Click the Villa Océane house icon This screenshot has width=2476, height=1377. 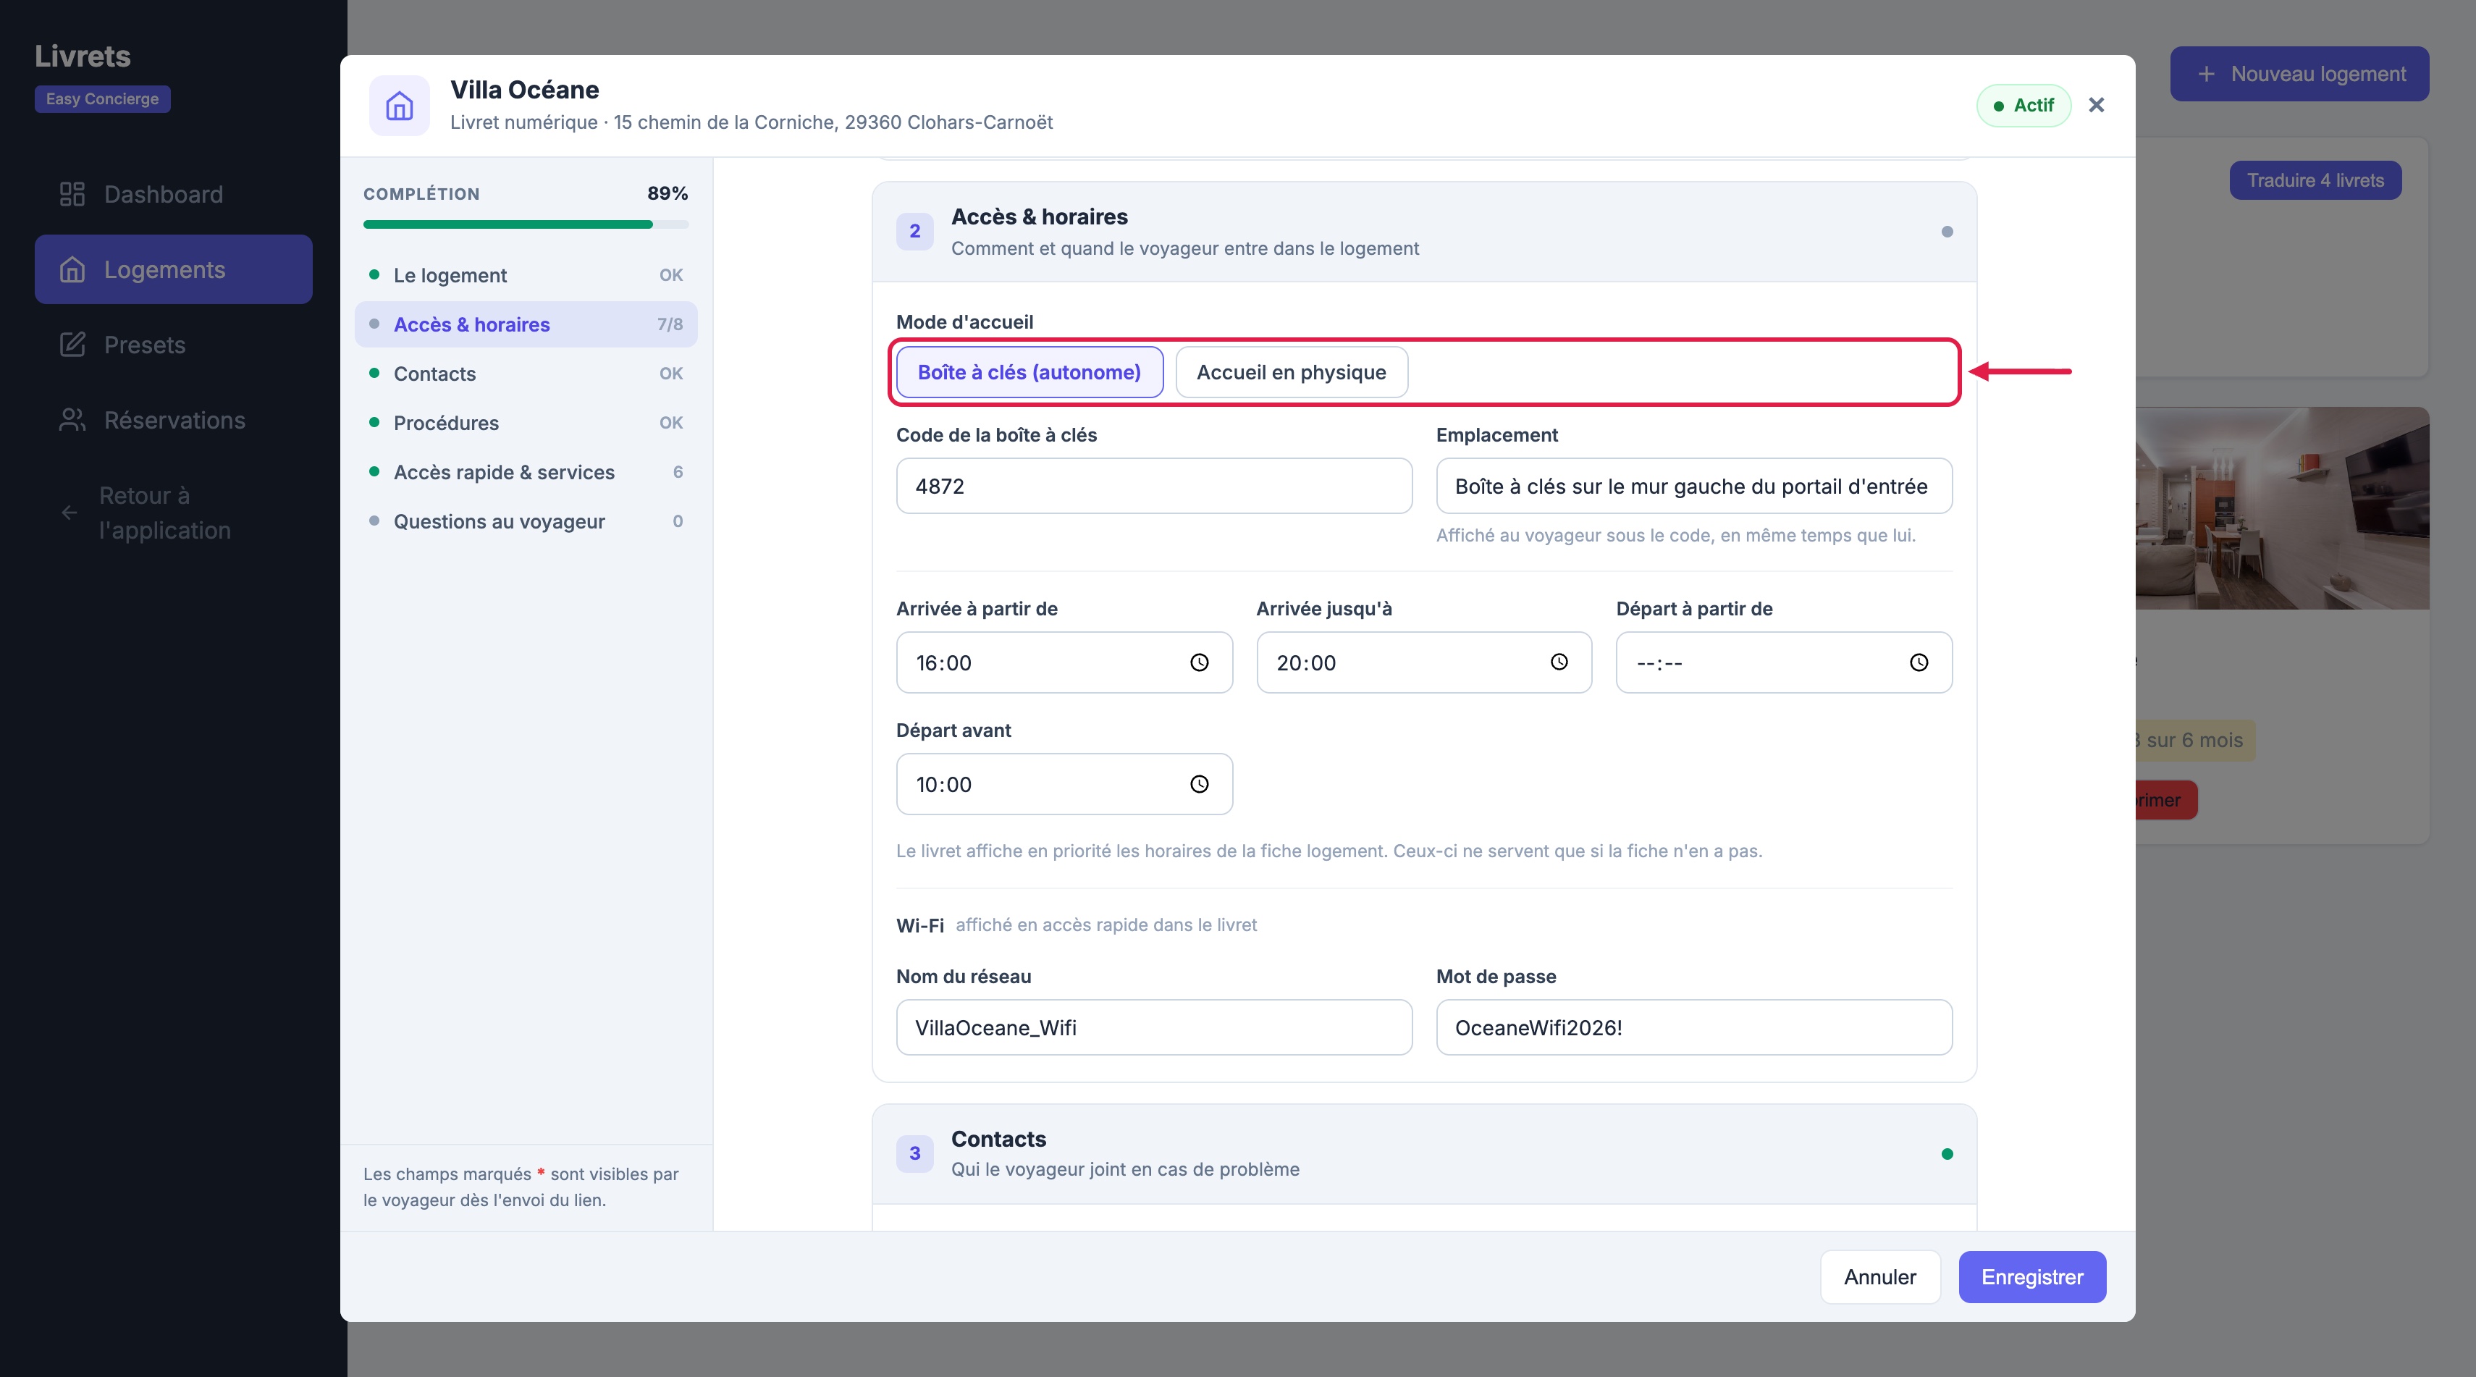click(399, 106)
